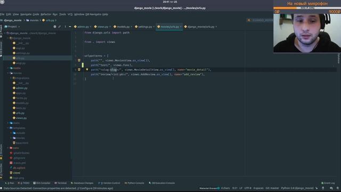This screenshot has height=192, width=341.
Task: Open the Navigate menu
Action: pyautogui.click(x=26, y=14)
